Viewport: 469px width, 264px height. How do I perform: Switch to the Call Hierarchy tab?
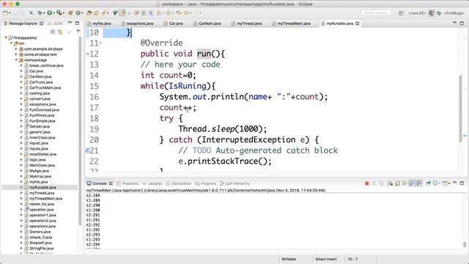234,183
